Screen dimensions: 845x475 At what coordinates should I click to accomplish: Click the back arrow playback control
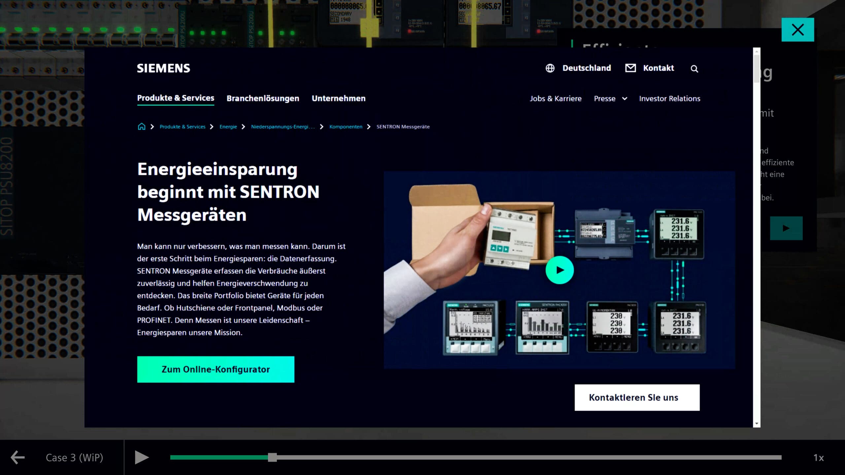pos(17,458)
